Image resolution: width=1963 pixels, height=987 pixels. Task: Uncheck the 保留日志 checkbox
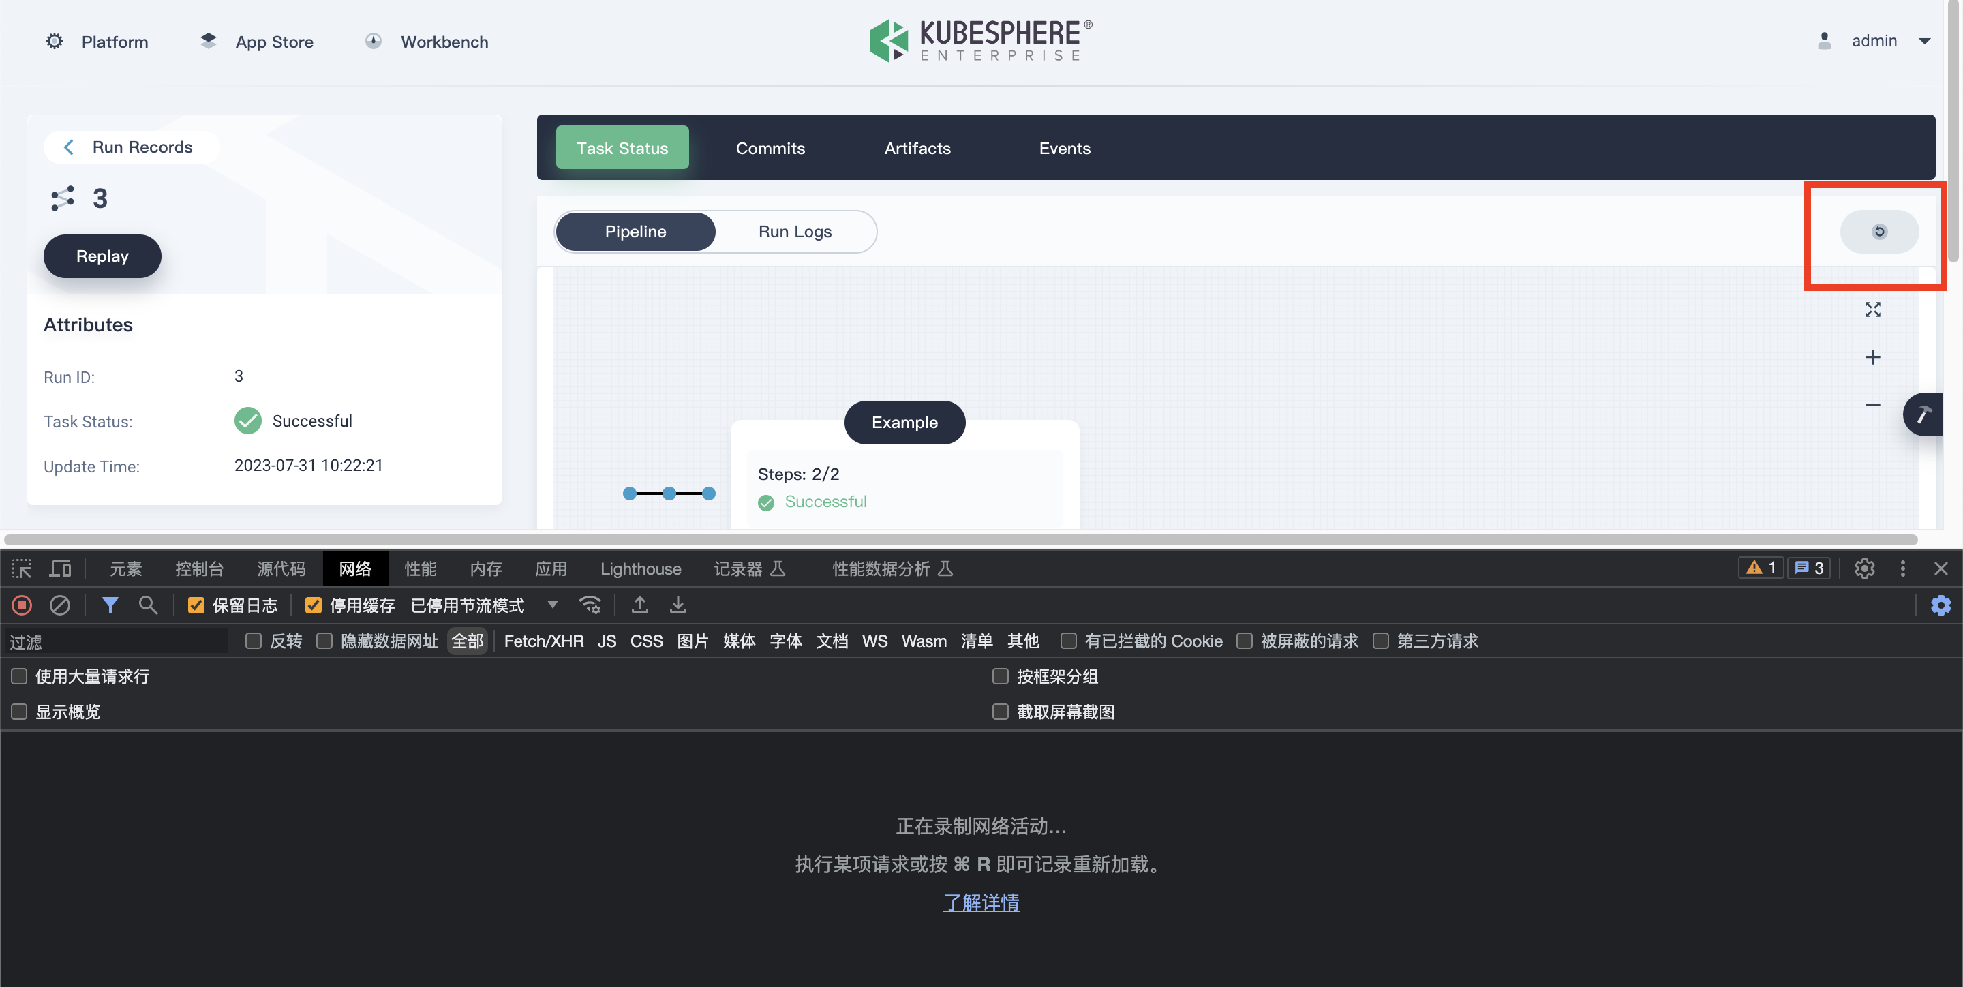point(196,605)
